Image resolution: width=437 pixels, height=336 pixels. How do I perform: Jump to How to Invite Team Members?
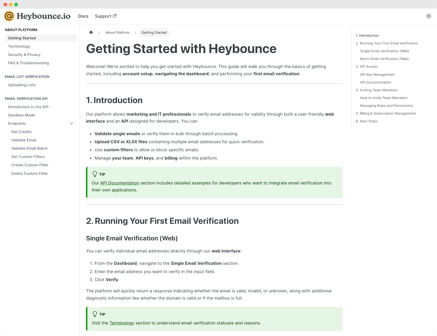(x=384, y=98)
